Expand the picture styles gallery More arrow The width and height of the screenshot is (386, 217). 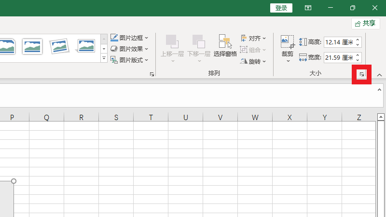click(x=104, y=58)
